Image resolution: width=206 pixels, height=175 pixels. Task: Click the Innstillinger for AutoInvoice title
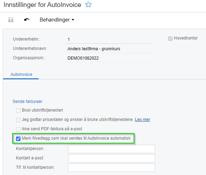42,5
